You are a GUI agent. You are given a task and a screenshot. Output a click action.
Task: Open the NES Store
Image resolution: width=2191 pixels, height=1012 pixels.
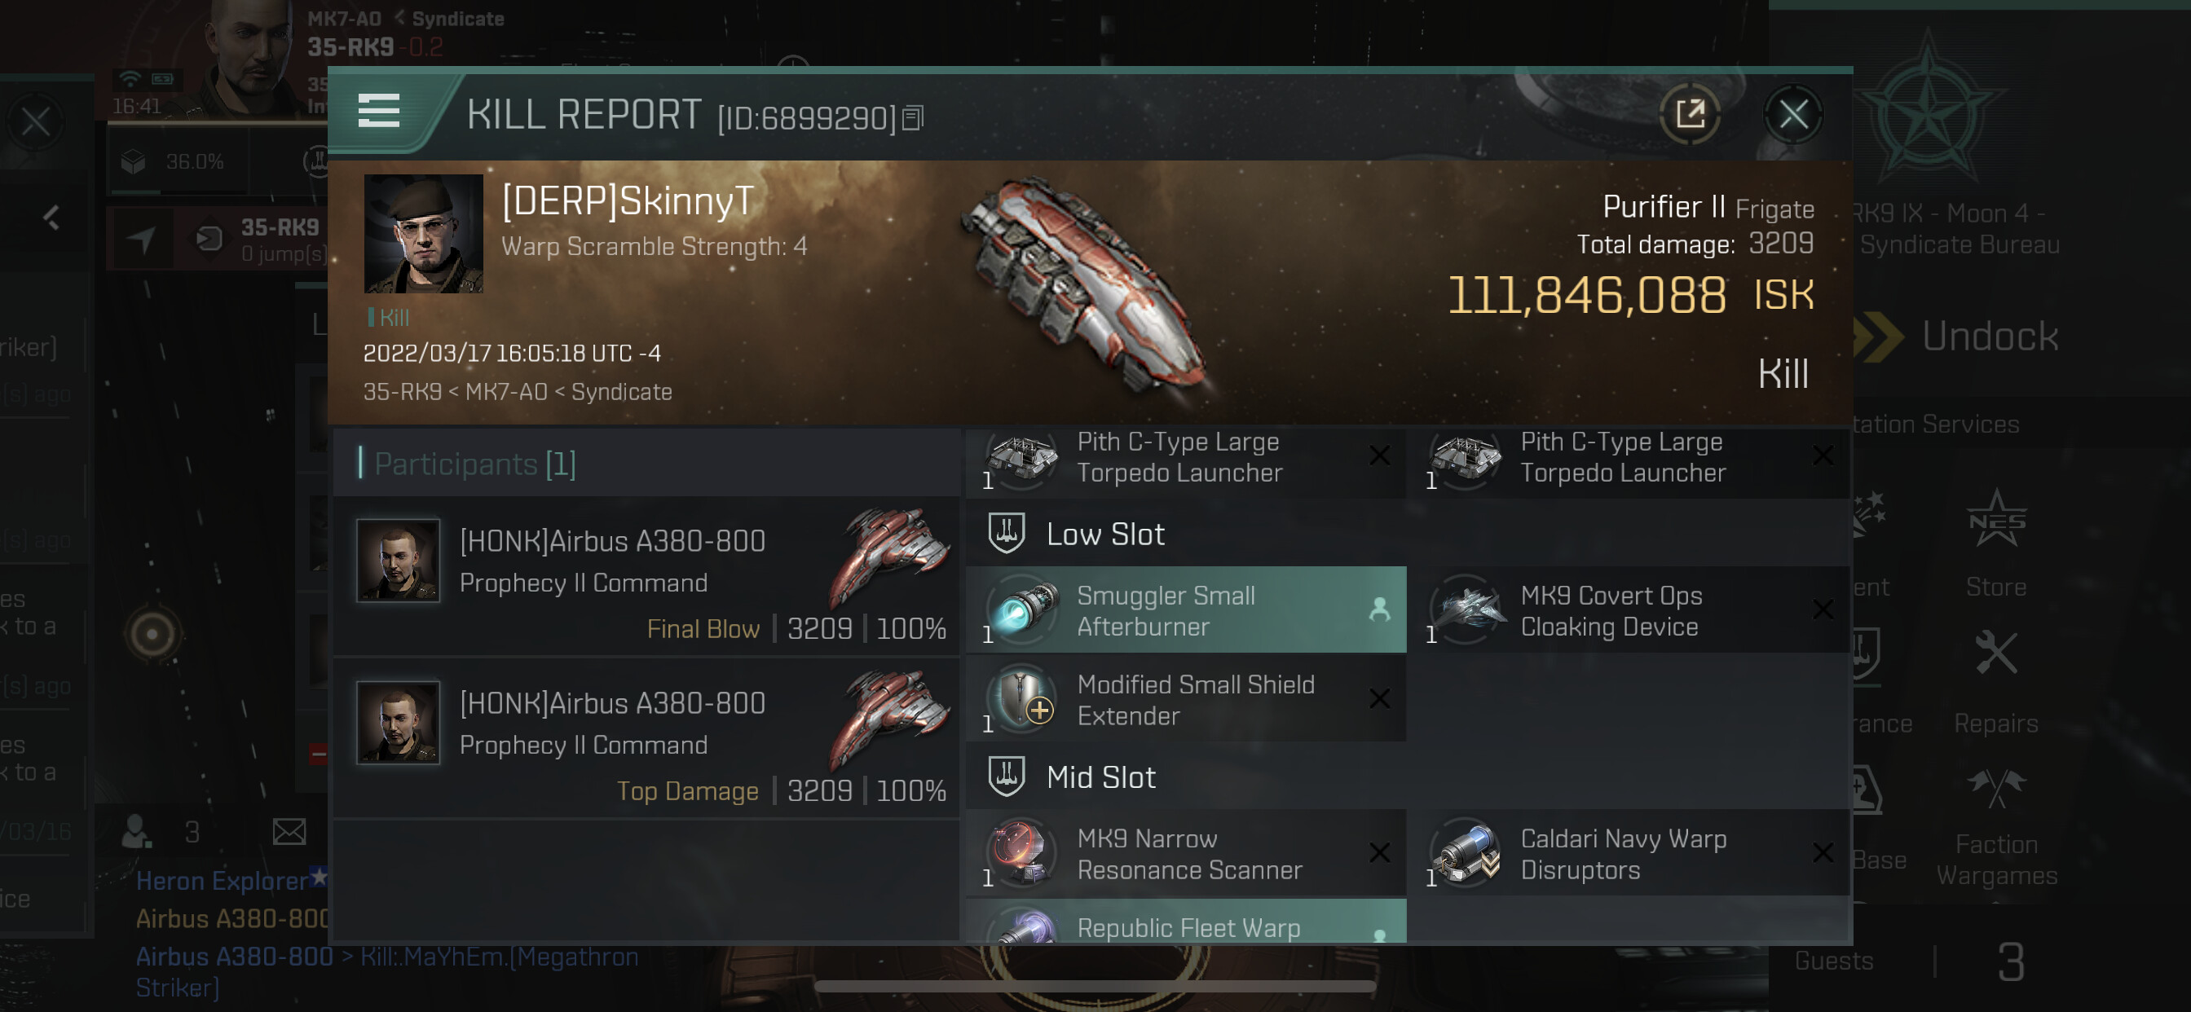click(x=1995, y=544)
